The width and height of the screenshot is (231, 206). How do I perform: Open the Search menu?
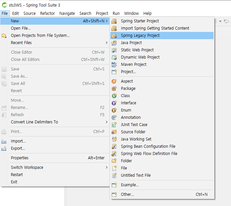click(x=85, y=13)
